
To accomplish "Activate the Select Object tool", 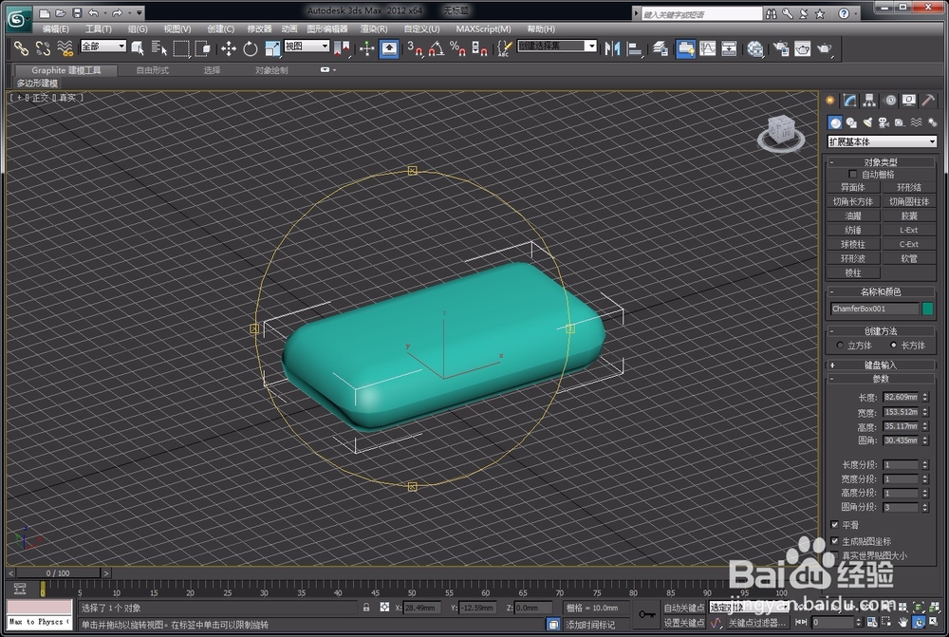I will click(138, 48).
